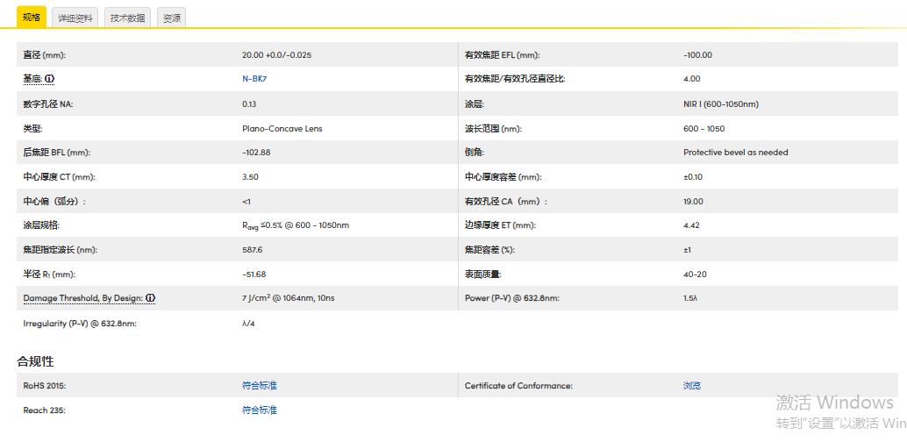Screen dimensions: 907x442
Task: Click the Plano-Concave Lens type value
Action: coord(282,129)
